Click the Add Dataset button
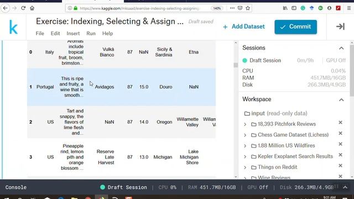 coord(243,27)
